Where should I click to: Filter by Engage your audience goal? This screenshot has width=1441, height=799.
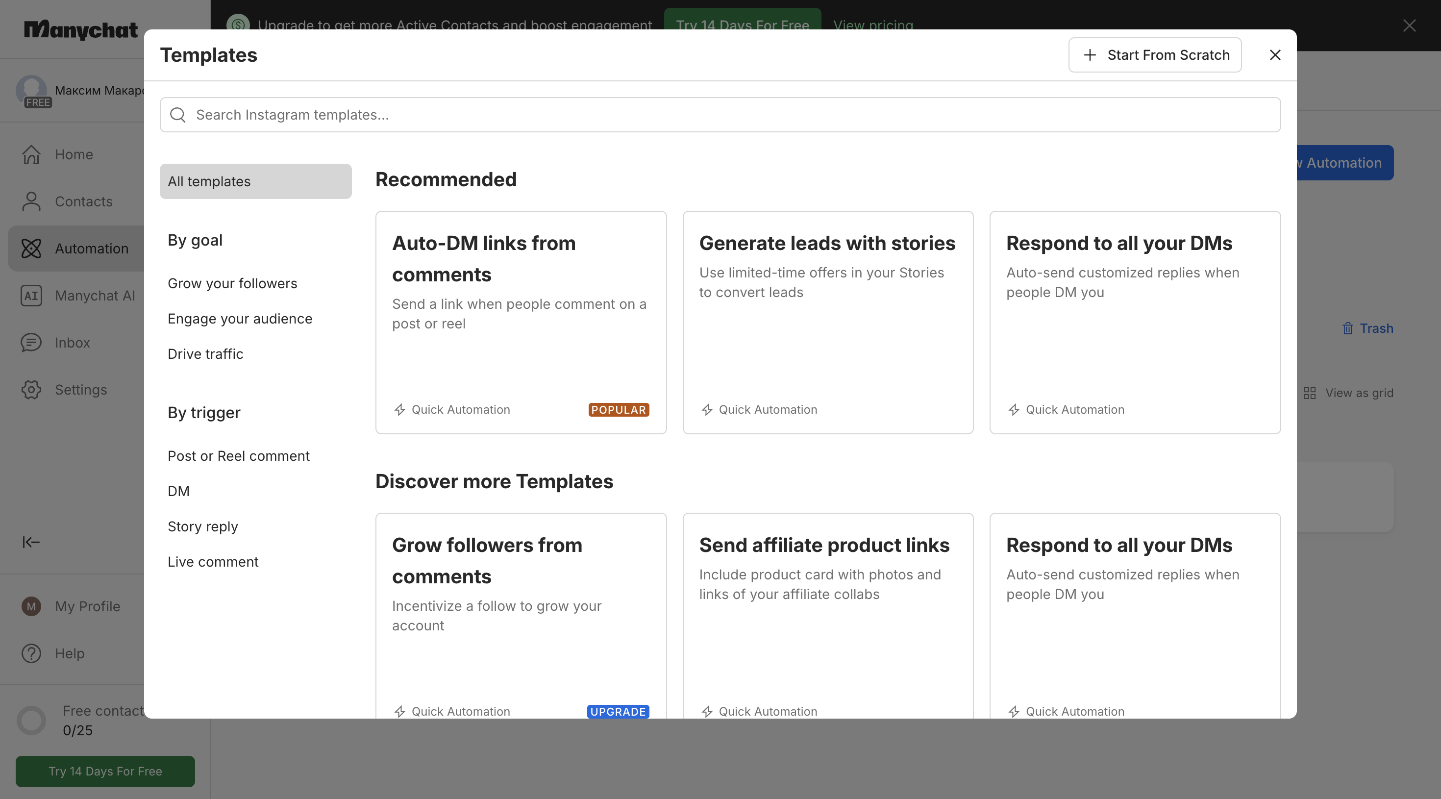240,319
